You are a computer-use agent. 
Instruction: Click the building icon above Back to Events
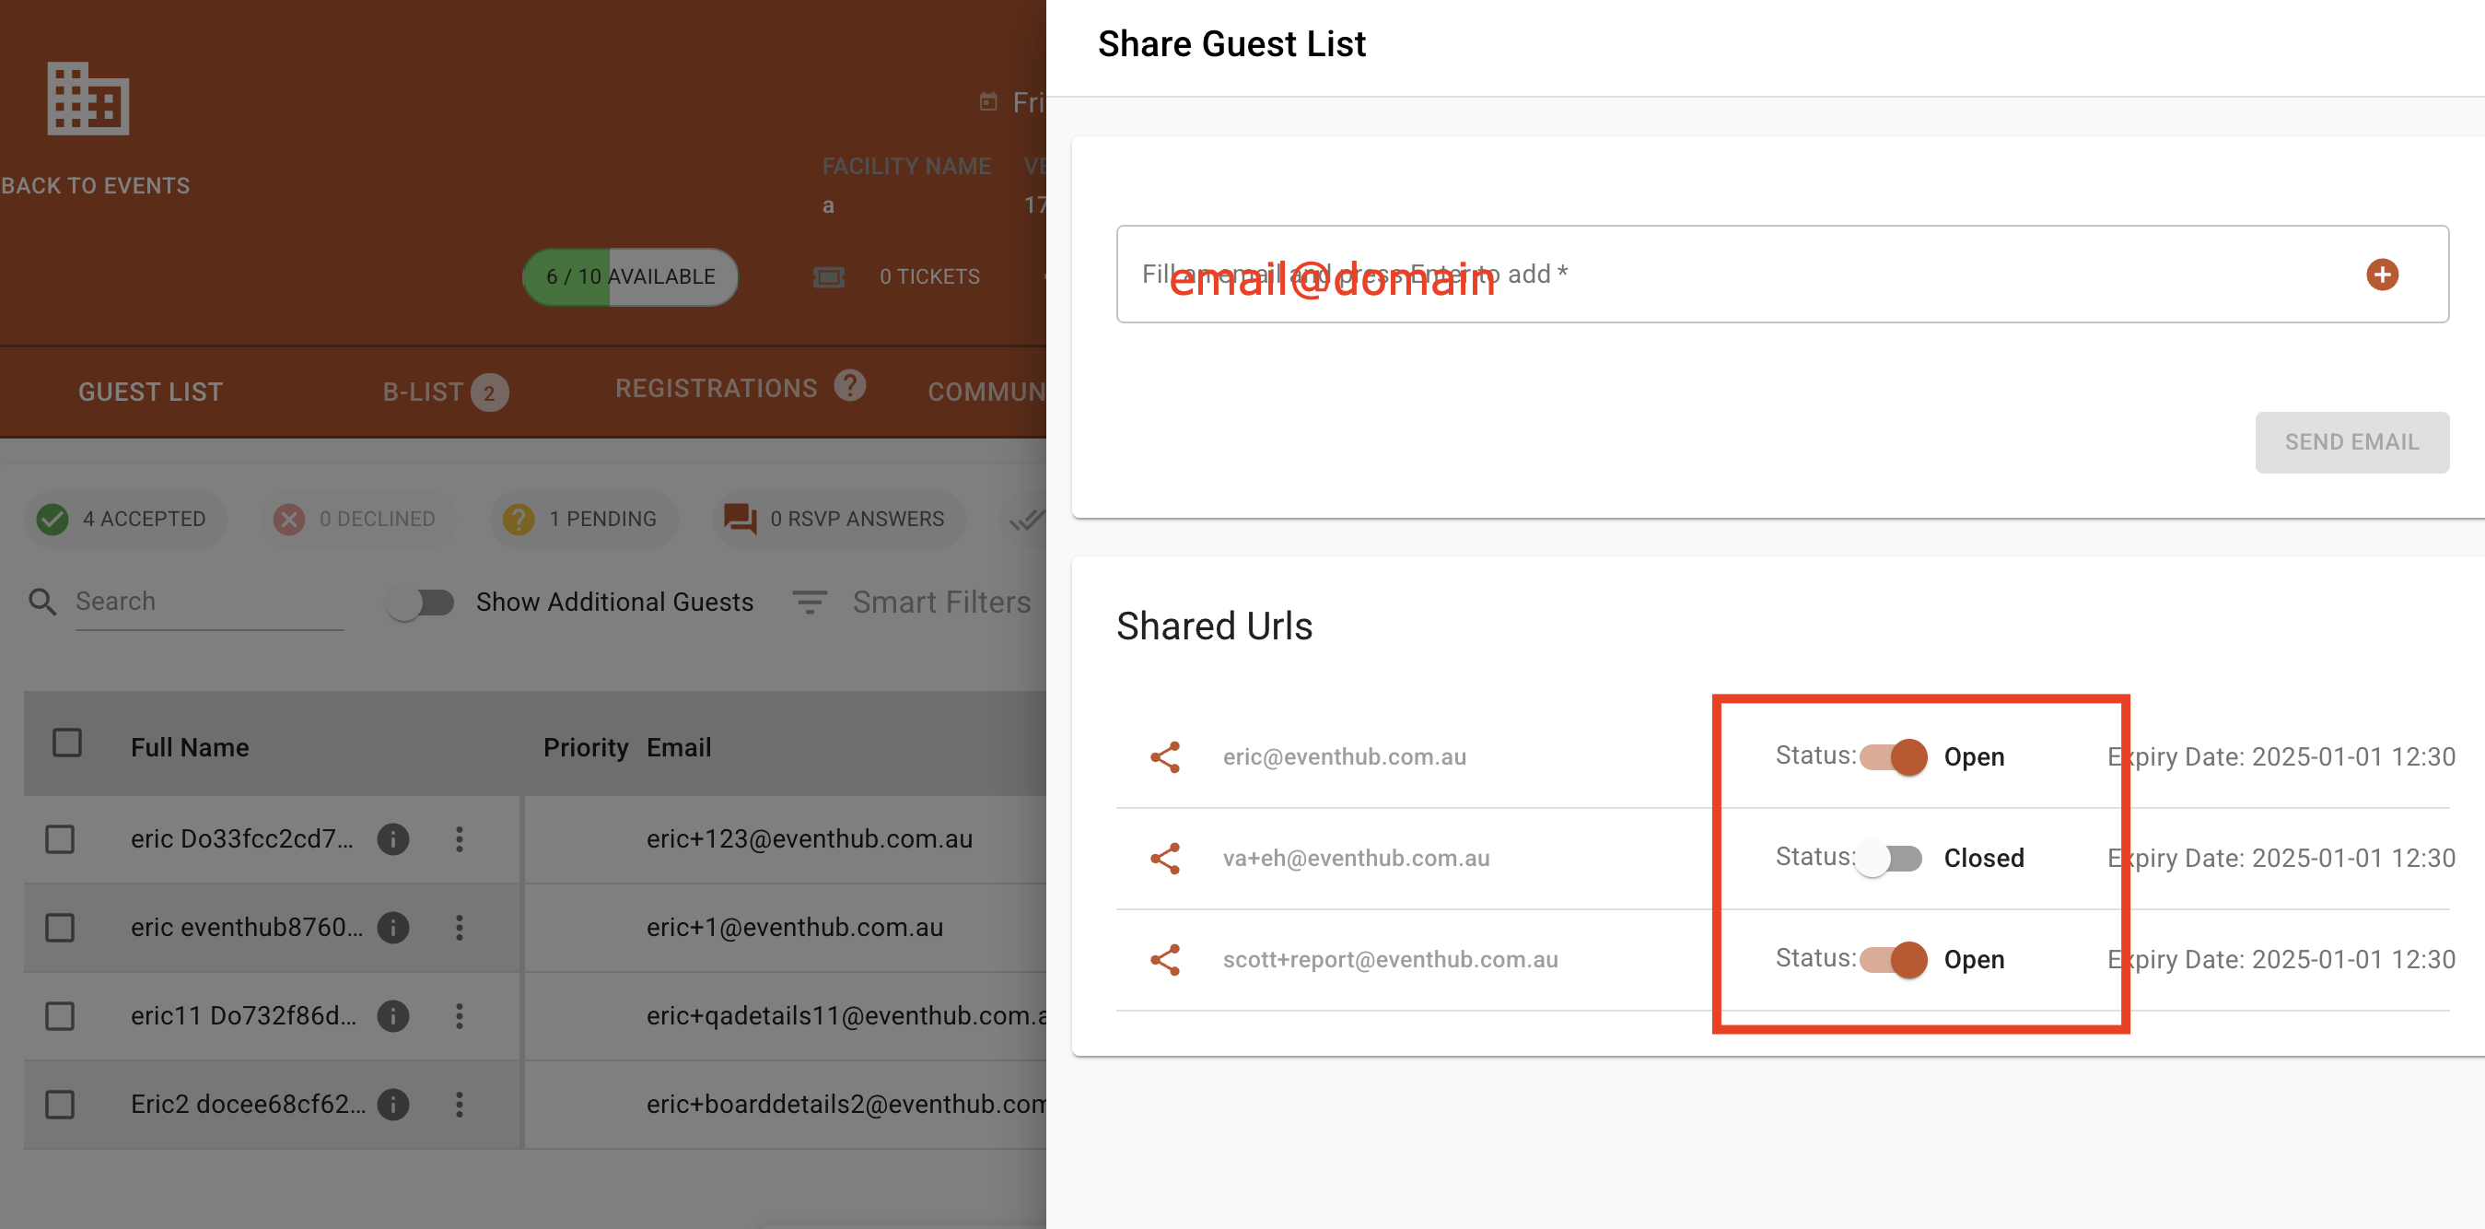pos(87,99)
